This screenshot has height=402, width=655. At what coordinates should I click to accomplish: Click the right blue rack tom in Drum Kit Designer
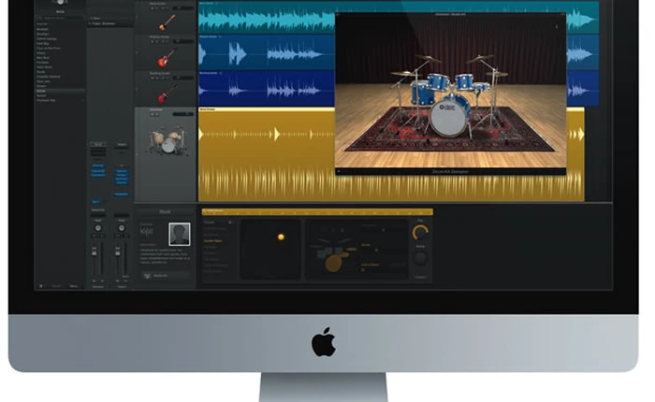pos(464,81)
